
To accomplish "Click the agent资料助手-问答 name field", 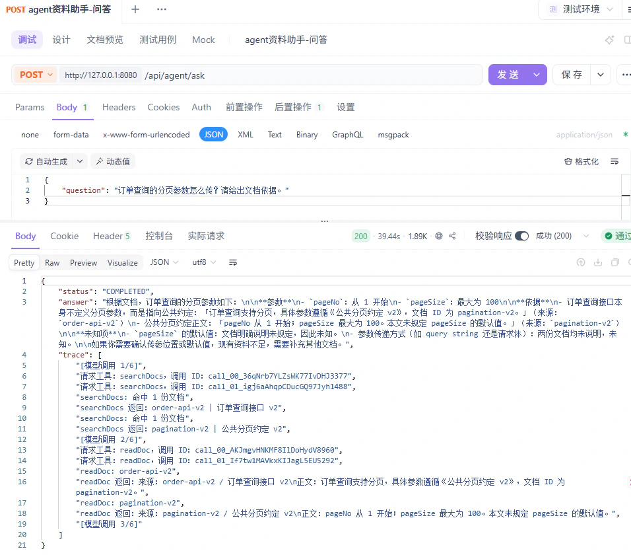I will [286, 40].
